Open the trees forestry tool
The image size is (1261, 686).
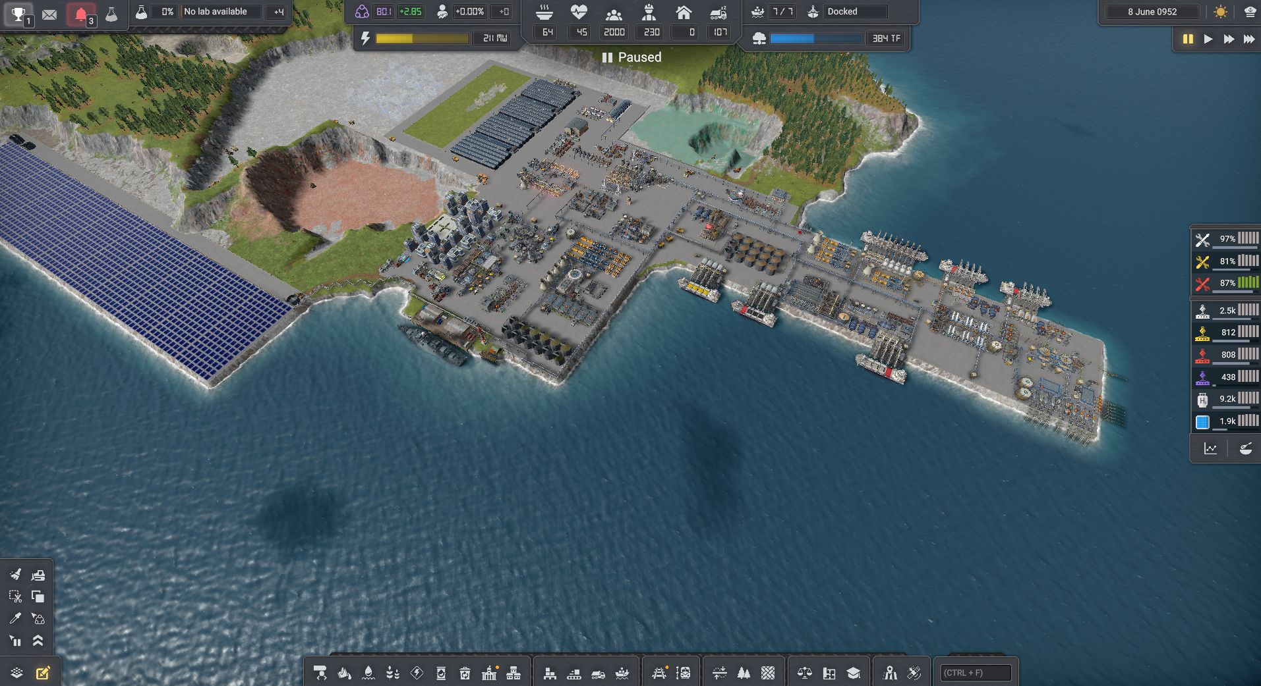(744, 673)
